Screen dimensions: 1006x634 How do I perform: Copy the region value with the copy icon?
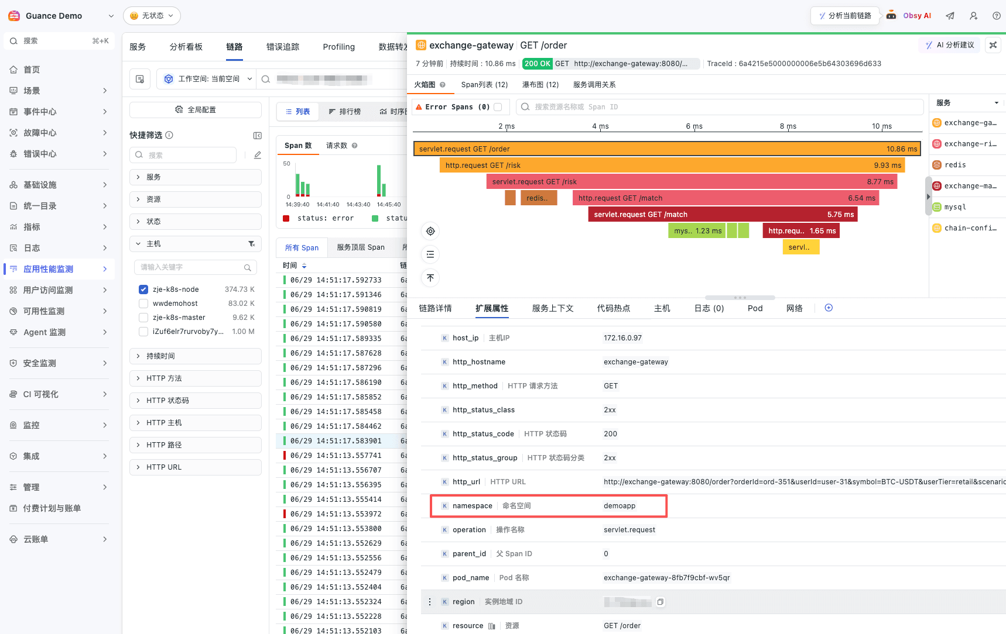pos(661,602)
